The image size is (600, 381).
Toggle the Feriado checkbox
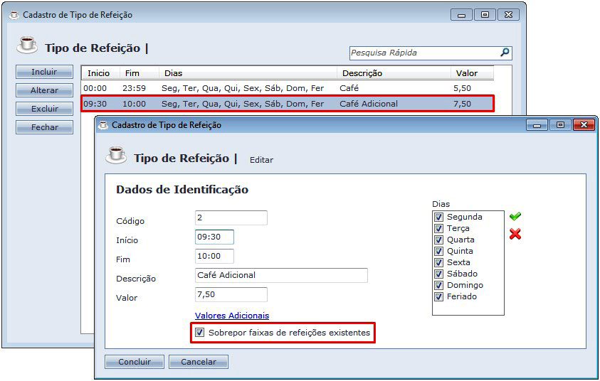[438, 296]
